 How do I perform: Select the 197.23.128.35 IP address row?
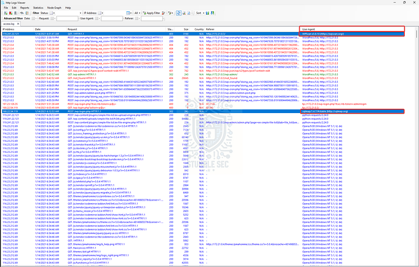(x=10, y=104)
